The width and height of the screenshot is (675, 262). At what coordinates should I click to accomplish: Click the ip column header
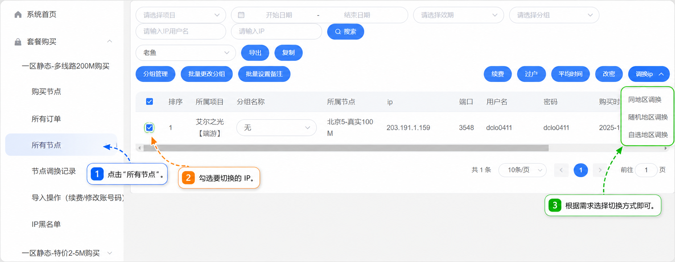(390, 102)
